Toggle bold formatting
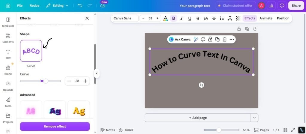The image size is (306, 134). [x=174, y=18]
